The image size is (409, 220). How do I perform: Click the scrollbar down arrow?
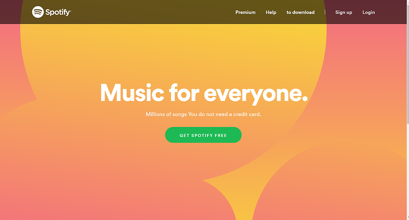(x=408, y=218)
